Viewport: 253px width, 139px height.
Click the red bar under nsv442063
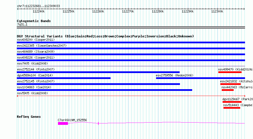[228, 90]
